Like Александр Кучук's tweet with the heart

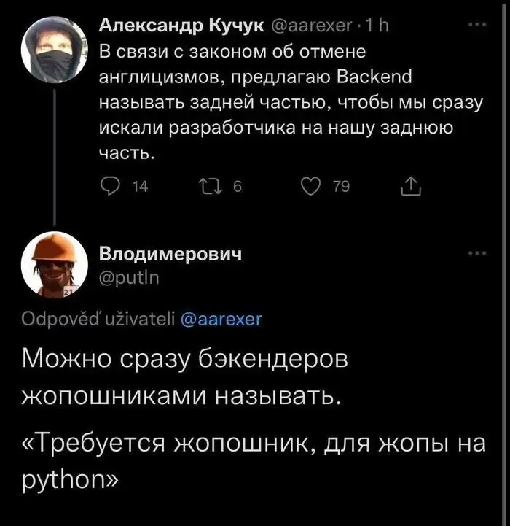coord(312,187)
